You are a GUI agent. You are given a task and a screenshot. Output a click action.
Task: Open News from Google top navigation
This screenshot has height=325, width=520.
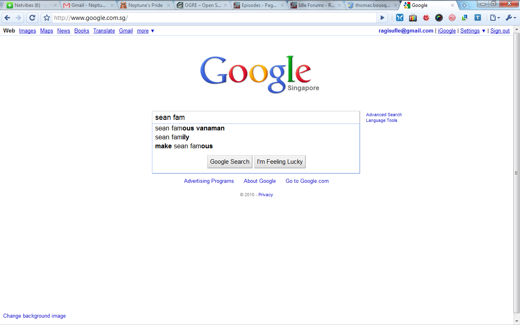64,31
